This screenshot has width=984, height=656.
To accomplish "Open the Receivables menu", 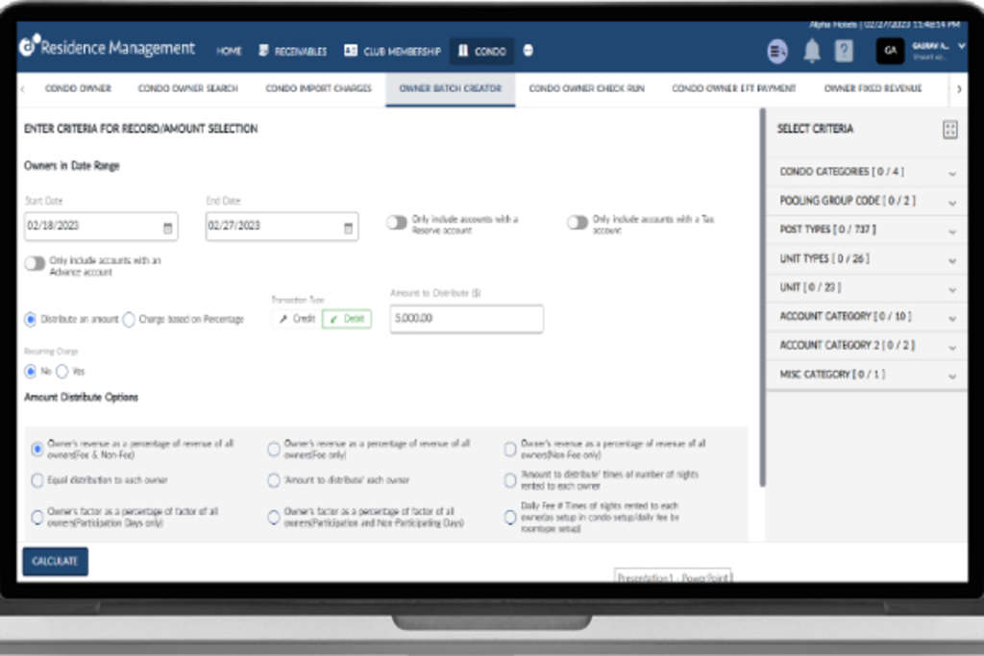I will tap(292, 52).
